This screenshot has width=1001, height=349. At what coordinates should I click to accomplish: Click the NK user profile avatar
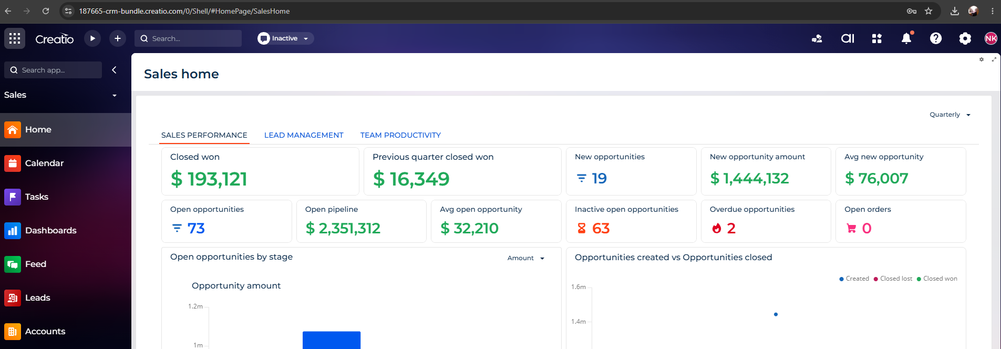991,38
